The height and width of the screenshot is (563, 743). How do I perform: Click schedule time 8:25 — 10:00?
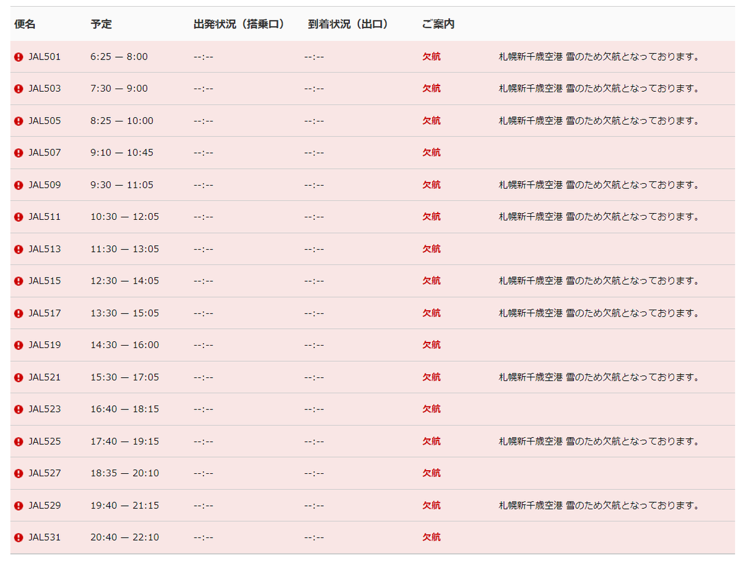[x=122, y=121]
